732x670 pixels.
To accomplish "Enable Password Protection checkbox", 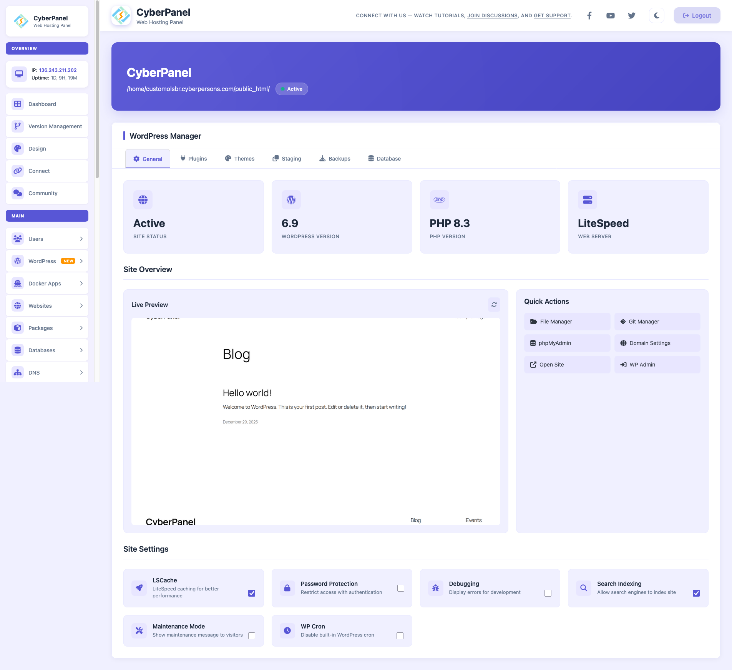I will [400, 588].
